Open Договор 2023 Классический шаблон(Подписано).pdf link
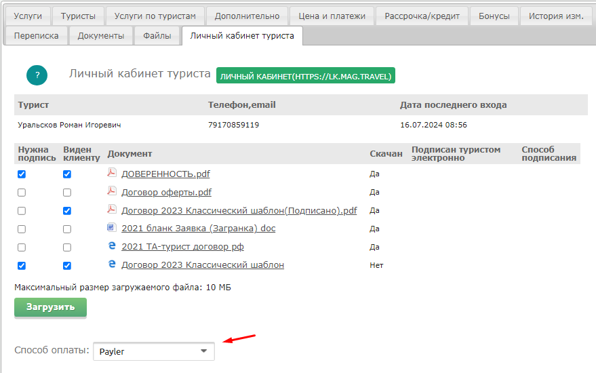 239,211
